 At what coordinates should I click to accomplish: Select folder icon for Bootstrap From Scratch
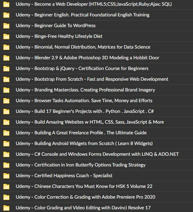6,79
